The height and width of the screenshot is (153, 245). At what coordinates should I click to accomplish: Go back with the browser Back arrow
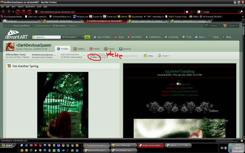3,12
